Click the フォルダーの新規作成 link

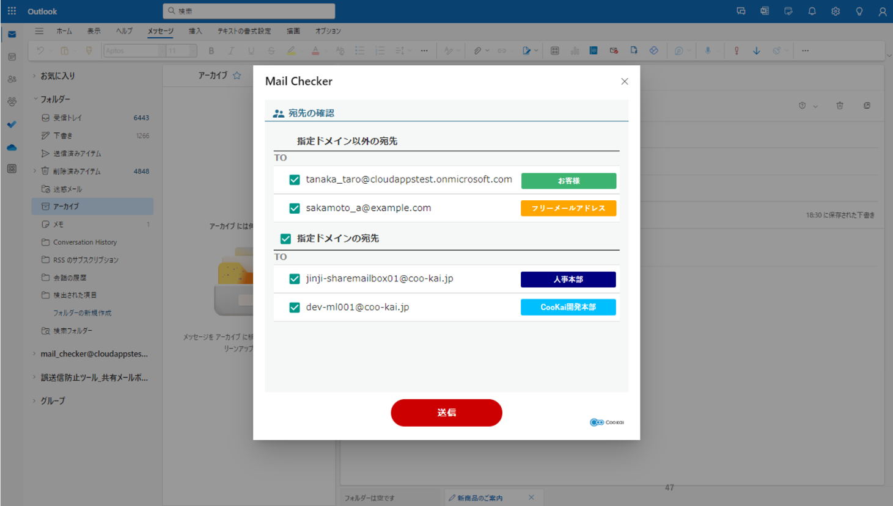82,313
